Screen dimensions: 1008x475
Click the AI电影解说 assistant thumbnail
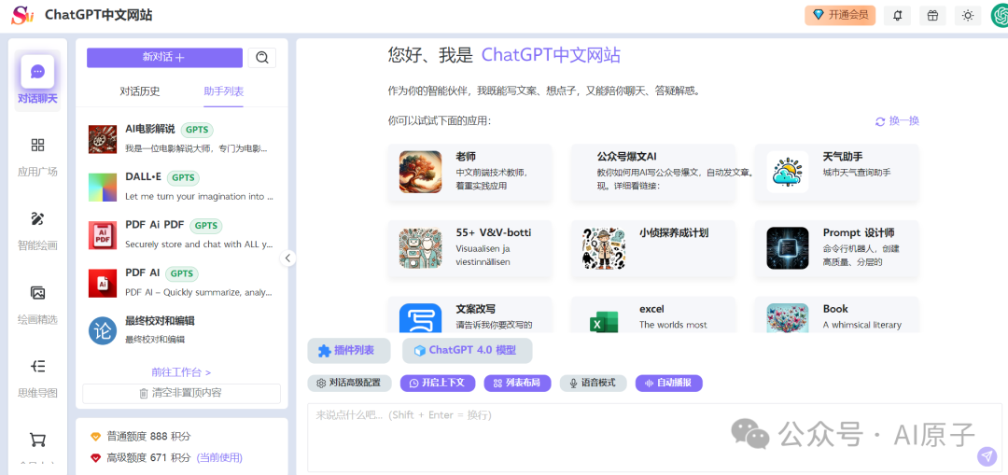coord(103,139)
